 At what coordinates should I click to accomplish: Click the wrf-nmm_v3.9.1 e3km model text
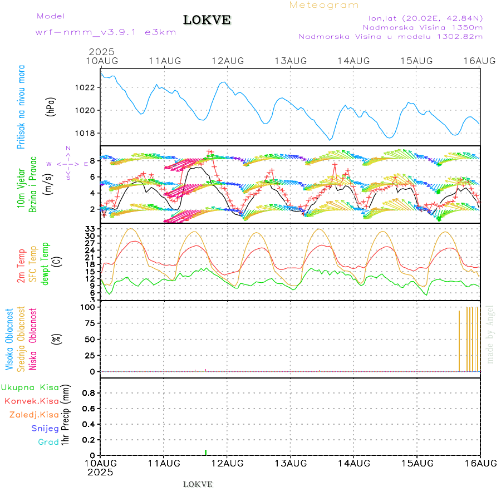pyautogui.click(x=105, y=32)
